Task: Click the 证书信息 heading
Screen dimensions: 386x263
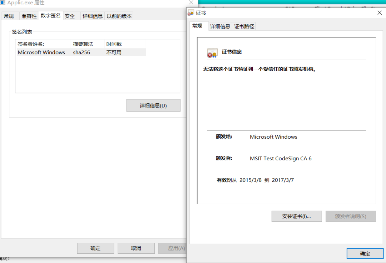Action: click(x=232, y=52)
